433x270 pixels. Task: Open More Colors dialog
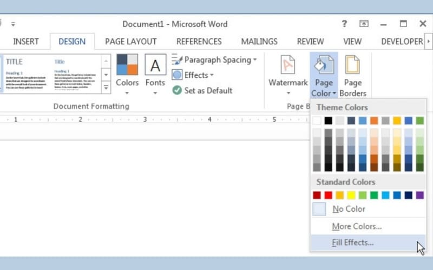[369, 226]
